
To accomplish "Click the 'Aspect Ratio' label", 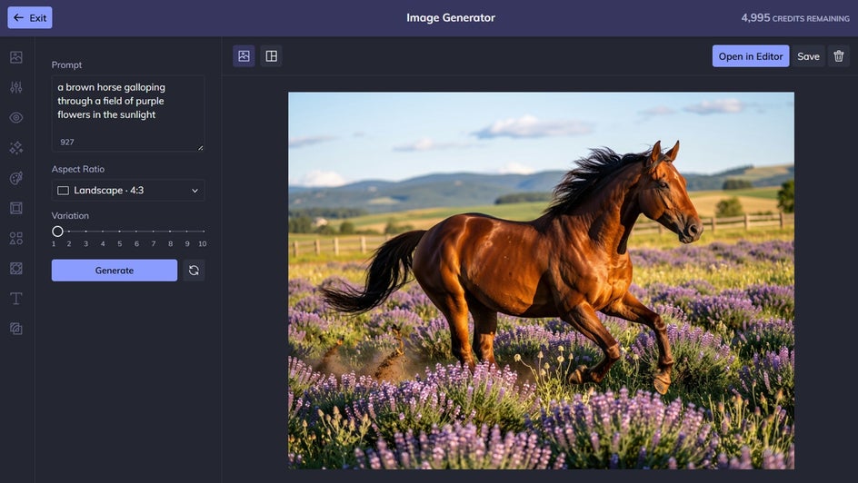I will [x=77, y=169].
